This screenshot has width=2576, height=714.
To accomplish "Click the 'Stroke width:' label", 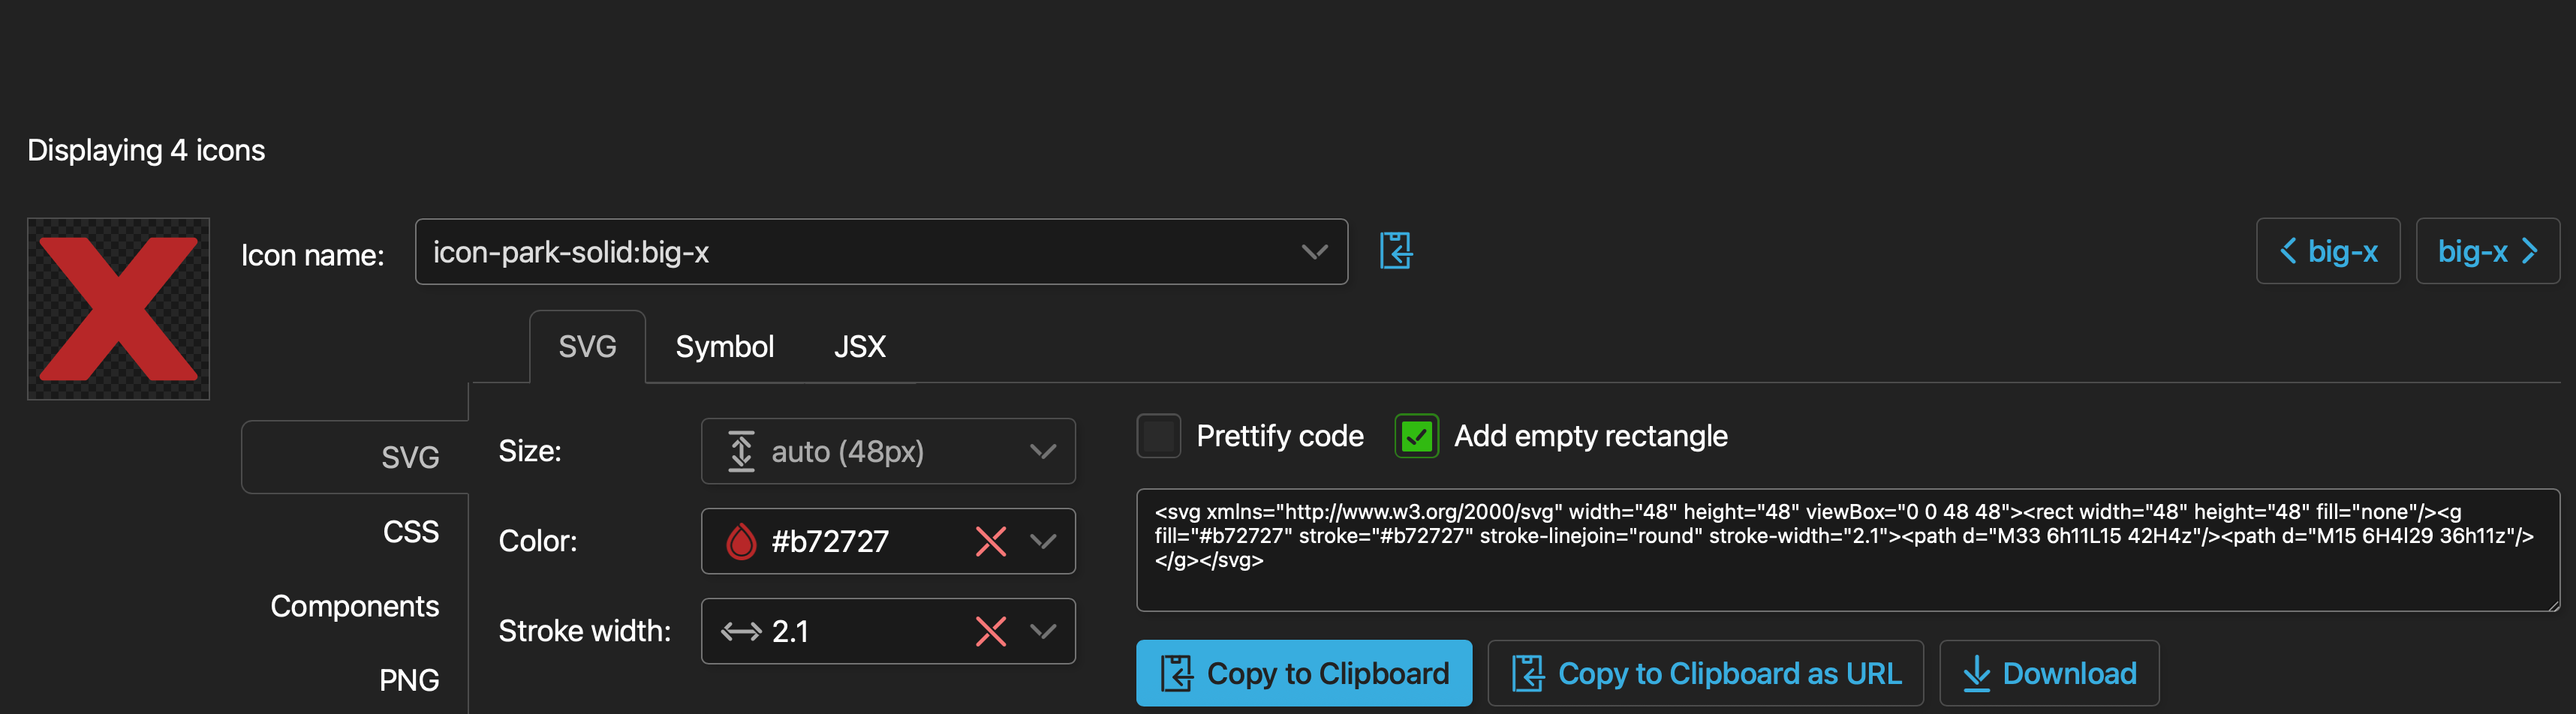I will 585,631.
